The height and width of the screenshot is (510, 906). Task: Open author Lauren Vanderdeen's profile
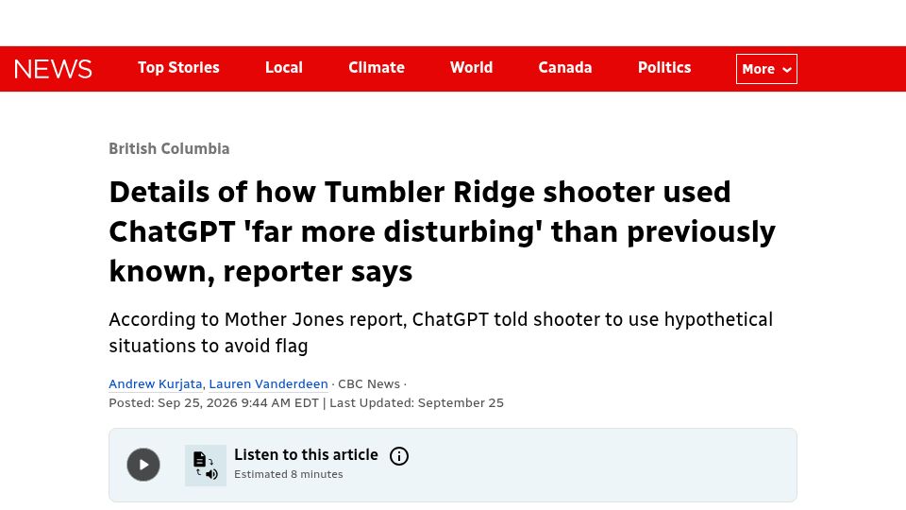pos(268,384)
